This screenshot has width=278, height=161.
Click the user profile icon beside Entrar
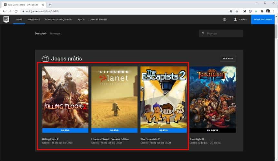tap(235, 19)
